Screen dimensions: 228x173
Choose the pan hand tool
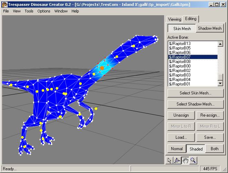point(185,160)
